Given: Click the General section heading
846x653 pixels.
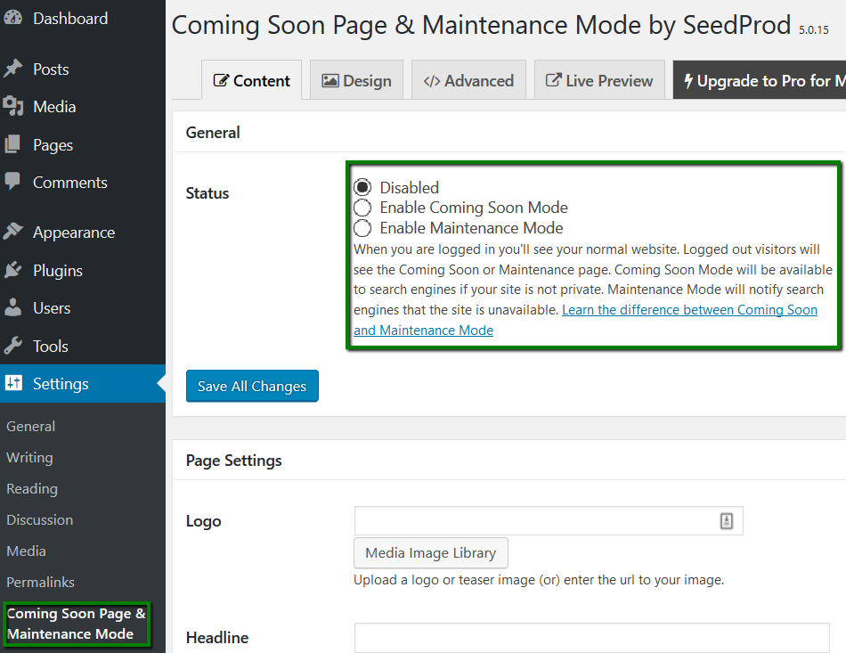Looking at the screenshot, I should [x=213, y=133].
